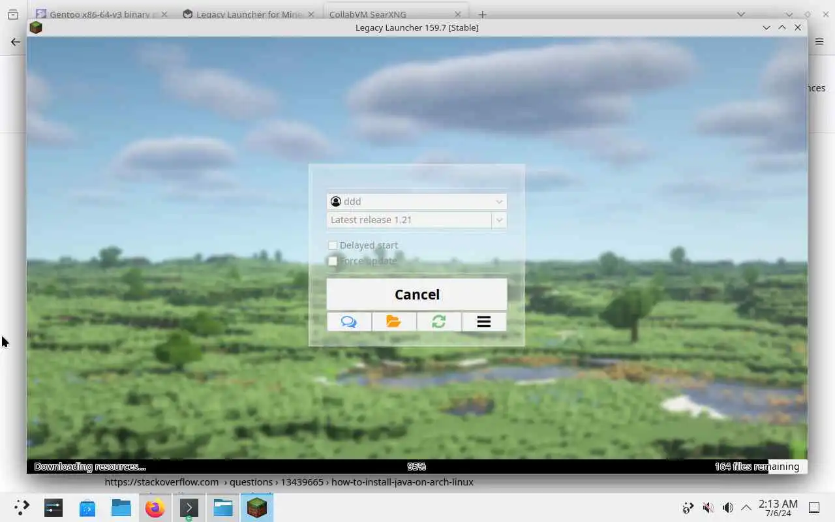Switch to the CollabVM SearXNG tab
Image resolution: width=835 pixels, height=522 pixels.
coord(395,14)
